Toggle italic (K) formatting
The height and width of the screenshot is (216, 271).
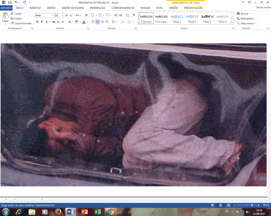coord(42,22)
